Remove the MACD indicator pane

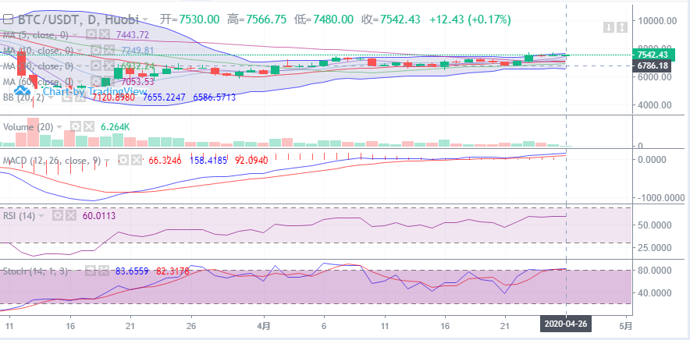(137, 161)
